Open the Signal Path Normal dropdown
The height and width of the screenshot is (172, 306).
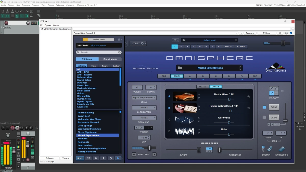tap(144, 118)
